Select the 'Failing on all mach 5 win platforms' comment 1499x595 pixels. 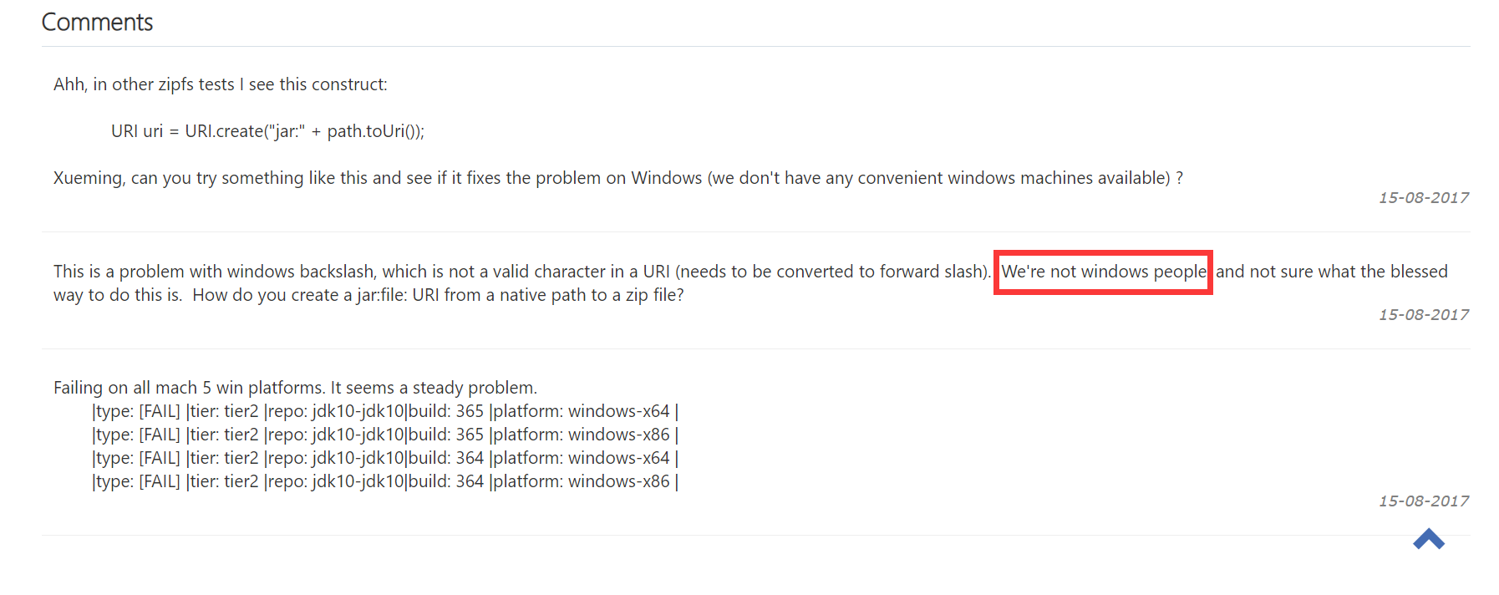point(295,387)
